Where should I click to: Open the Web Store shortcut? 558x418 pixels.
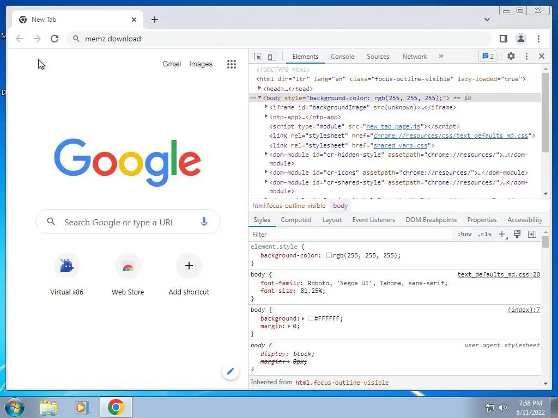pyautogui.click(x=128, y=274)
